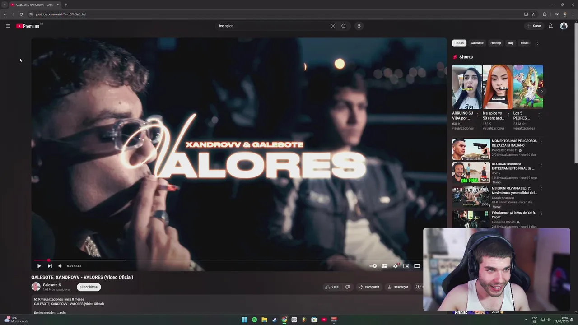Click the Descargar download button
The height and width of the screenshot is (325, 578).
398,287
